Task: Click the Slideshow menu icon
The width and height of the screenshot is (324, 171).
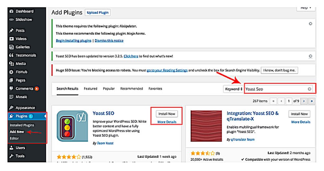Action: point(12,20)
